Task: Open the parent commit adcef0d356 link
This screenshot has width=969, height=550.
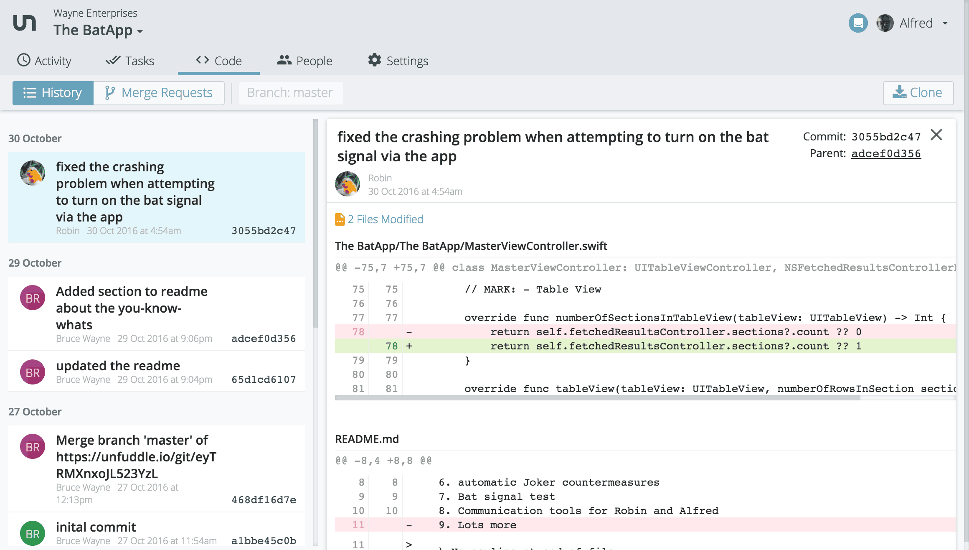Action: [x=886, y=153]
